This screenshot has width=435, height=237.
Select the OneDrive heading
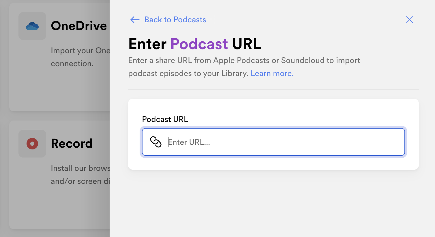79,26
